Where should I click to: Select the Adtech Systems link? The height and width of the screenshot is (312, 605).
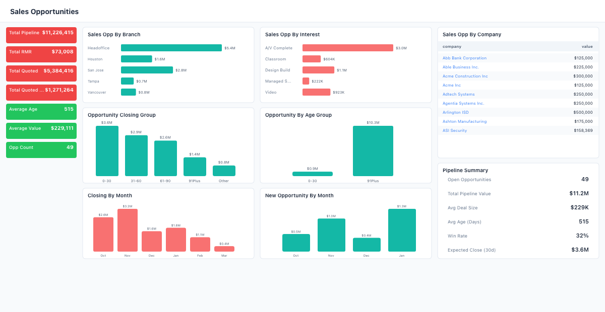coord(458,94)
